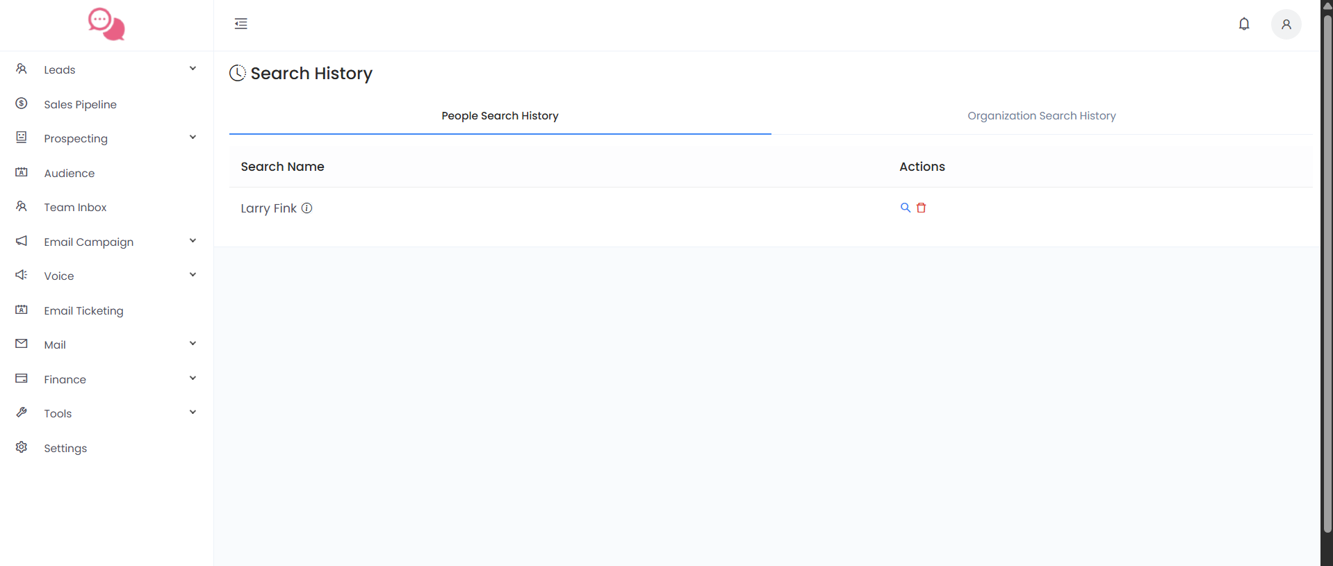Click the Search History page title
This screenshot has height=566, width=1333.
point(311,73)
